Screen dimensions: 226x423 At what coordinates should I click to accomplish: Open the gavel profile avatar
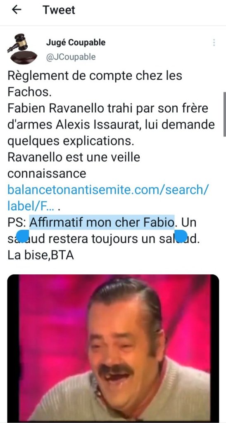point(21,49)
